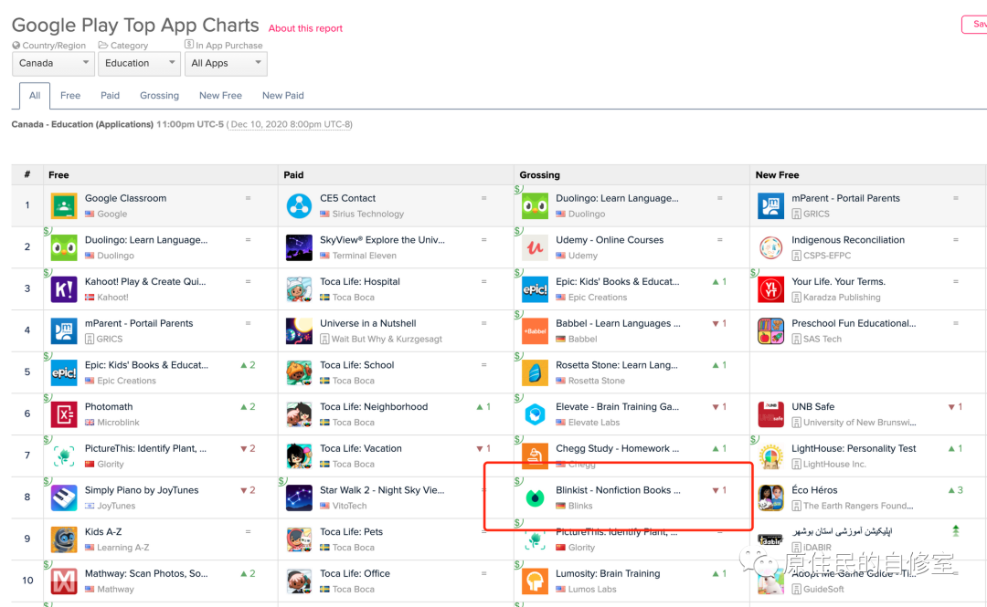Click the Star Walk 2 icon
Image resolution: width=987 pixels, height=607 pixels.
[299, 498]
